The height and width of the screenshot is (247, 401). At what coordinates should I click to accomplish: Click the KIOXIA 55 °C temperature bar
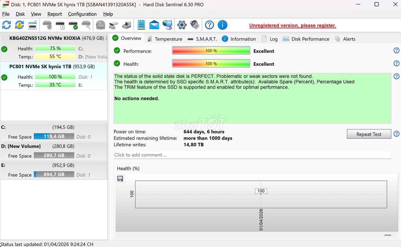click(x=55, y=56)
